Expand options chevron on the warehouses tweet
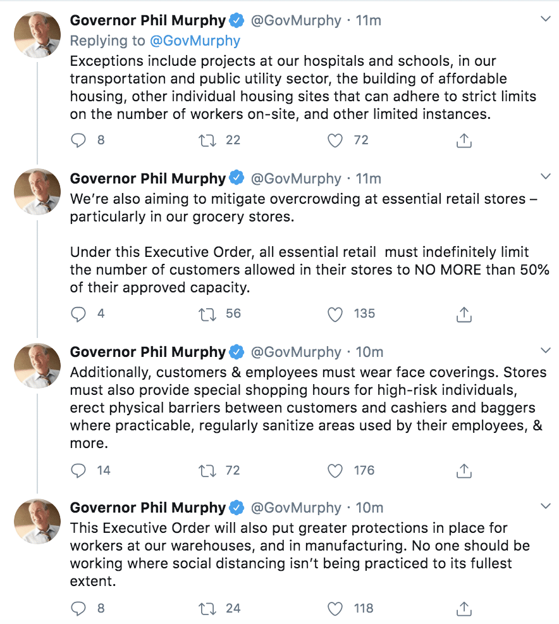The width and height of the screenshot is (559, 624). (x=546, y=506)
